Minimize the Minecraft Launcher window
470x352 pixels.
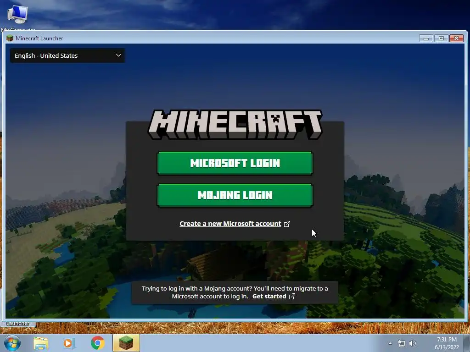426,38
